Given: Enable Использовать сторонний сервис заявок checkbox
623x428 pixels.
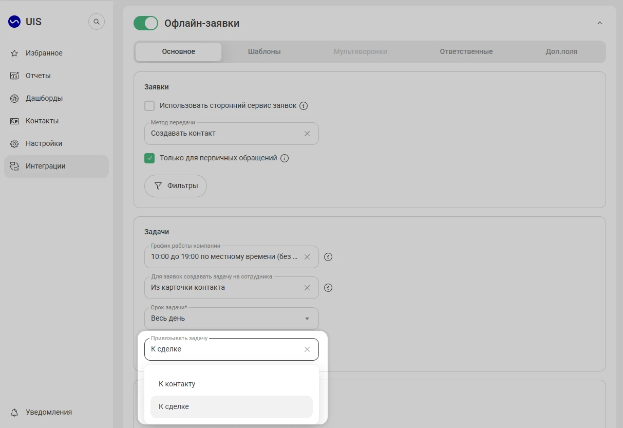Looking at the screenshot, I should point(149,106).
